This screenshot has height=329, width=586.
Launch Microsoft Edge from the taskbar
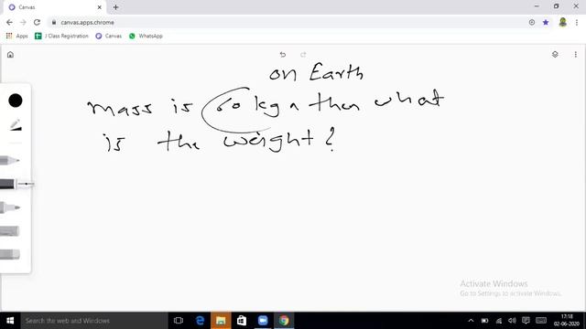tap(200, 321)
